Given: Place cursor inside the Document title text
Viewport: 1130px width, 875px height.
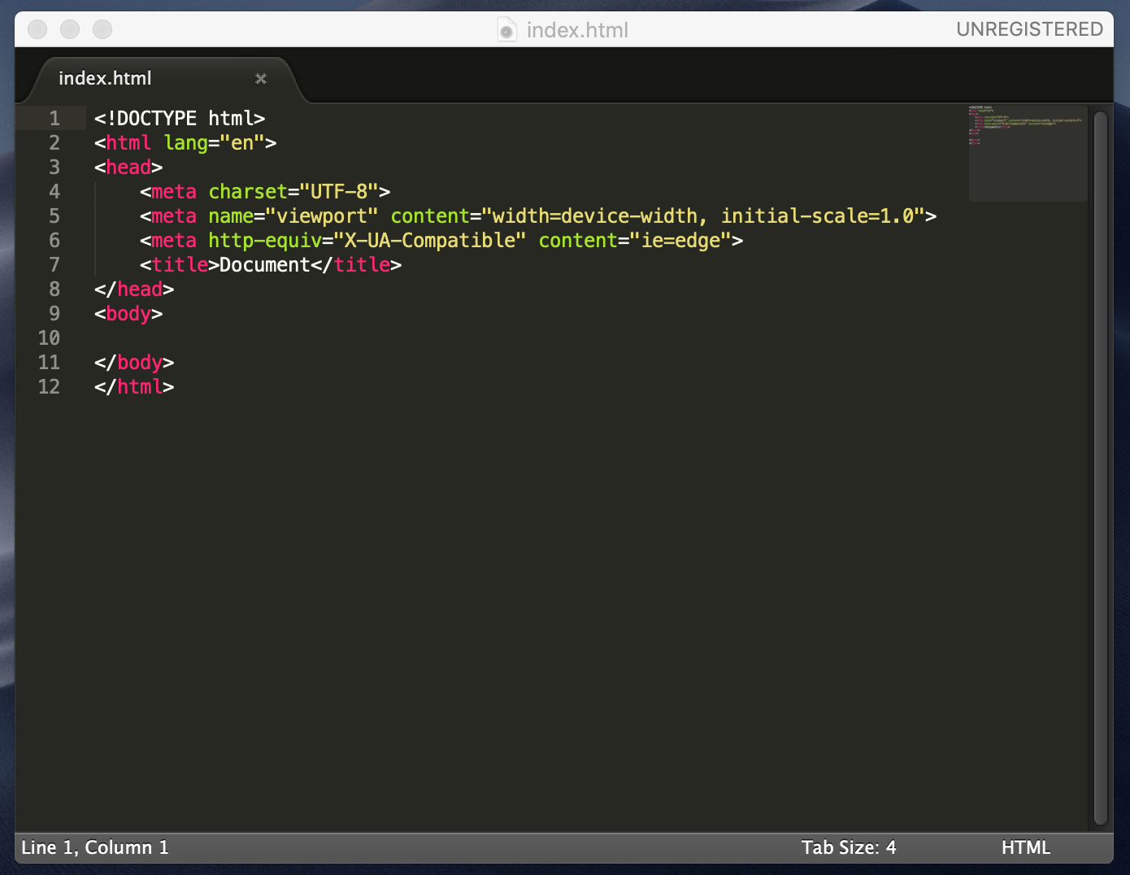Looking at the screenshot, I should point(263,264).
